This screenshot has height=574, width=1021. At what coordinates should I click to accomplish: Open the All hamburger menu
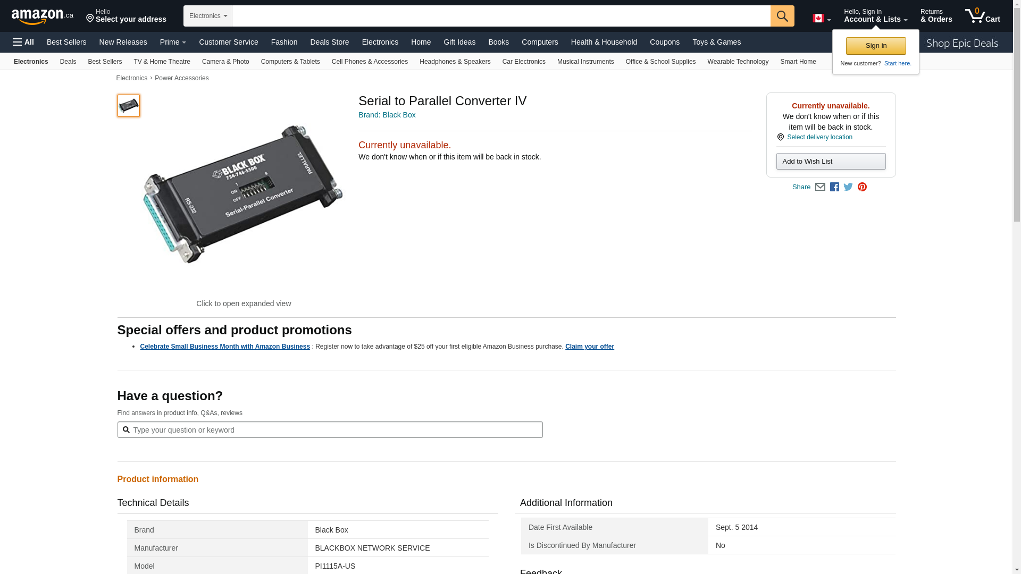[x=23, y=42]
